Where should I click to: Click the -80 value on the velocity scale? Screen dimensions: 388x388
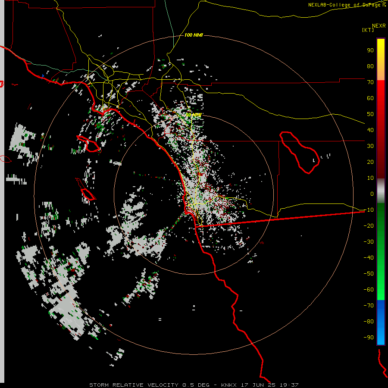pos(369,322)
